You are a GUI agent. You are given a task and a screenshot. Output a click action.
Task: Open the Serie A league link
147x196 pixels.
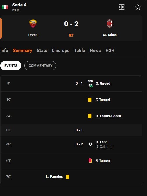[x=19, y=5]
